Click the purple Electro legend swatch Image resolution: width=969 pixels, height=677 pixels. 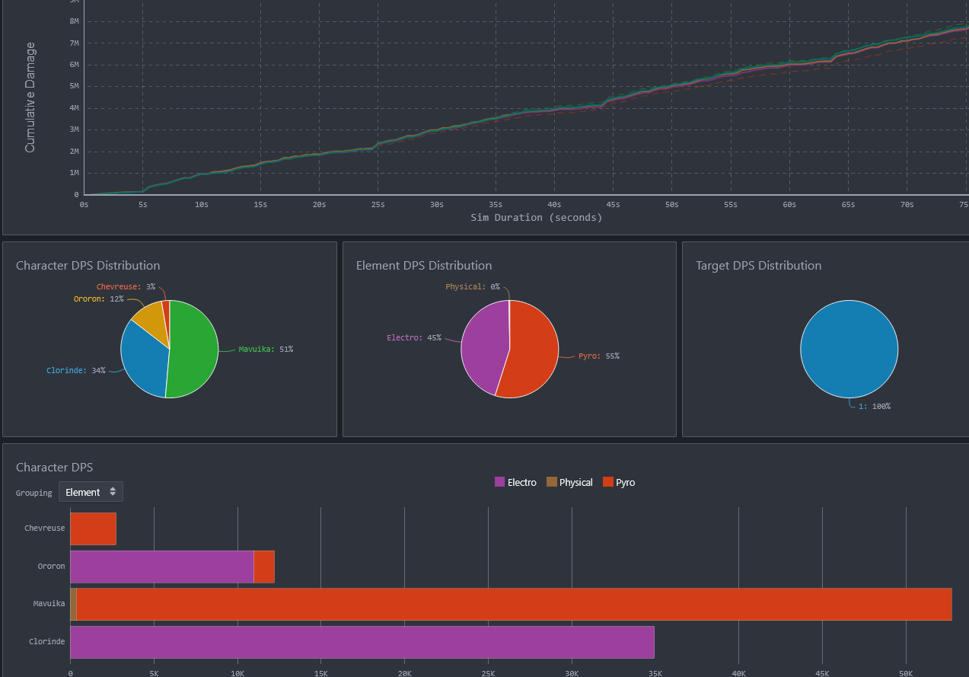(x=500, y=482)
